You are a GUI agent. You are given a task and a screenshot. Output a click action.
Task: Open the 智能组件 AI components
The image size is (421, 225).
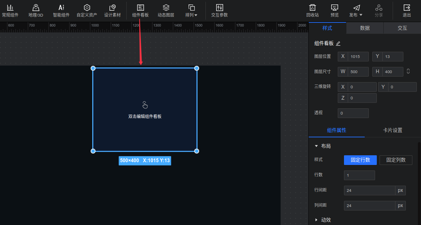[61, 11]
